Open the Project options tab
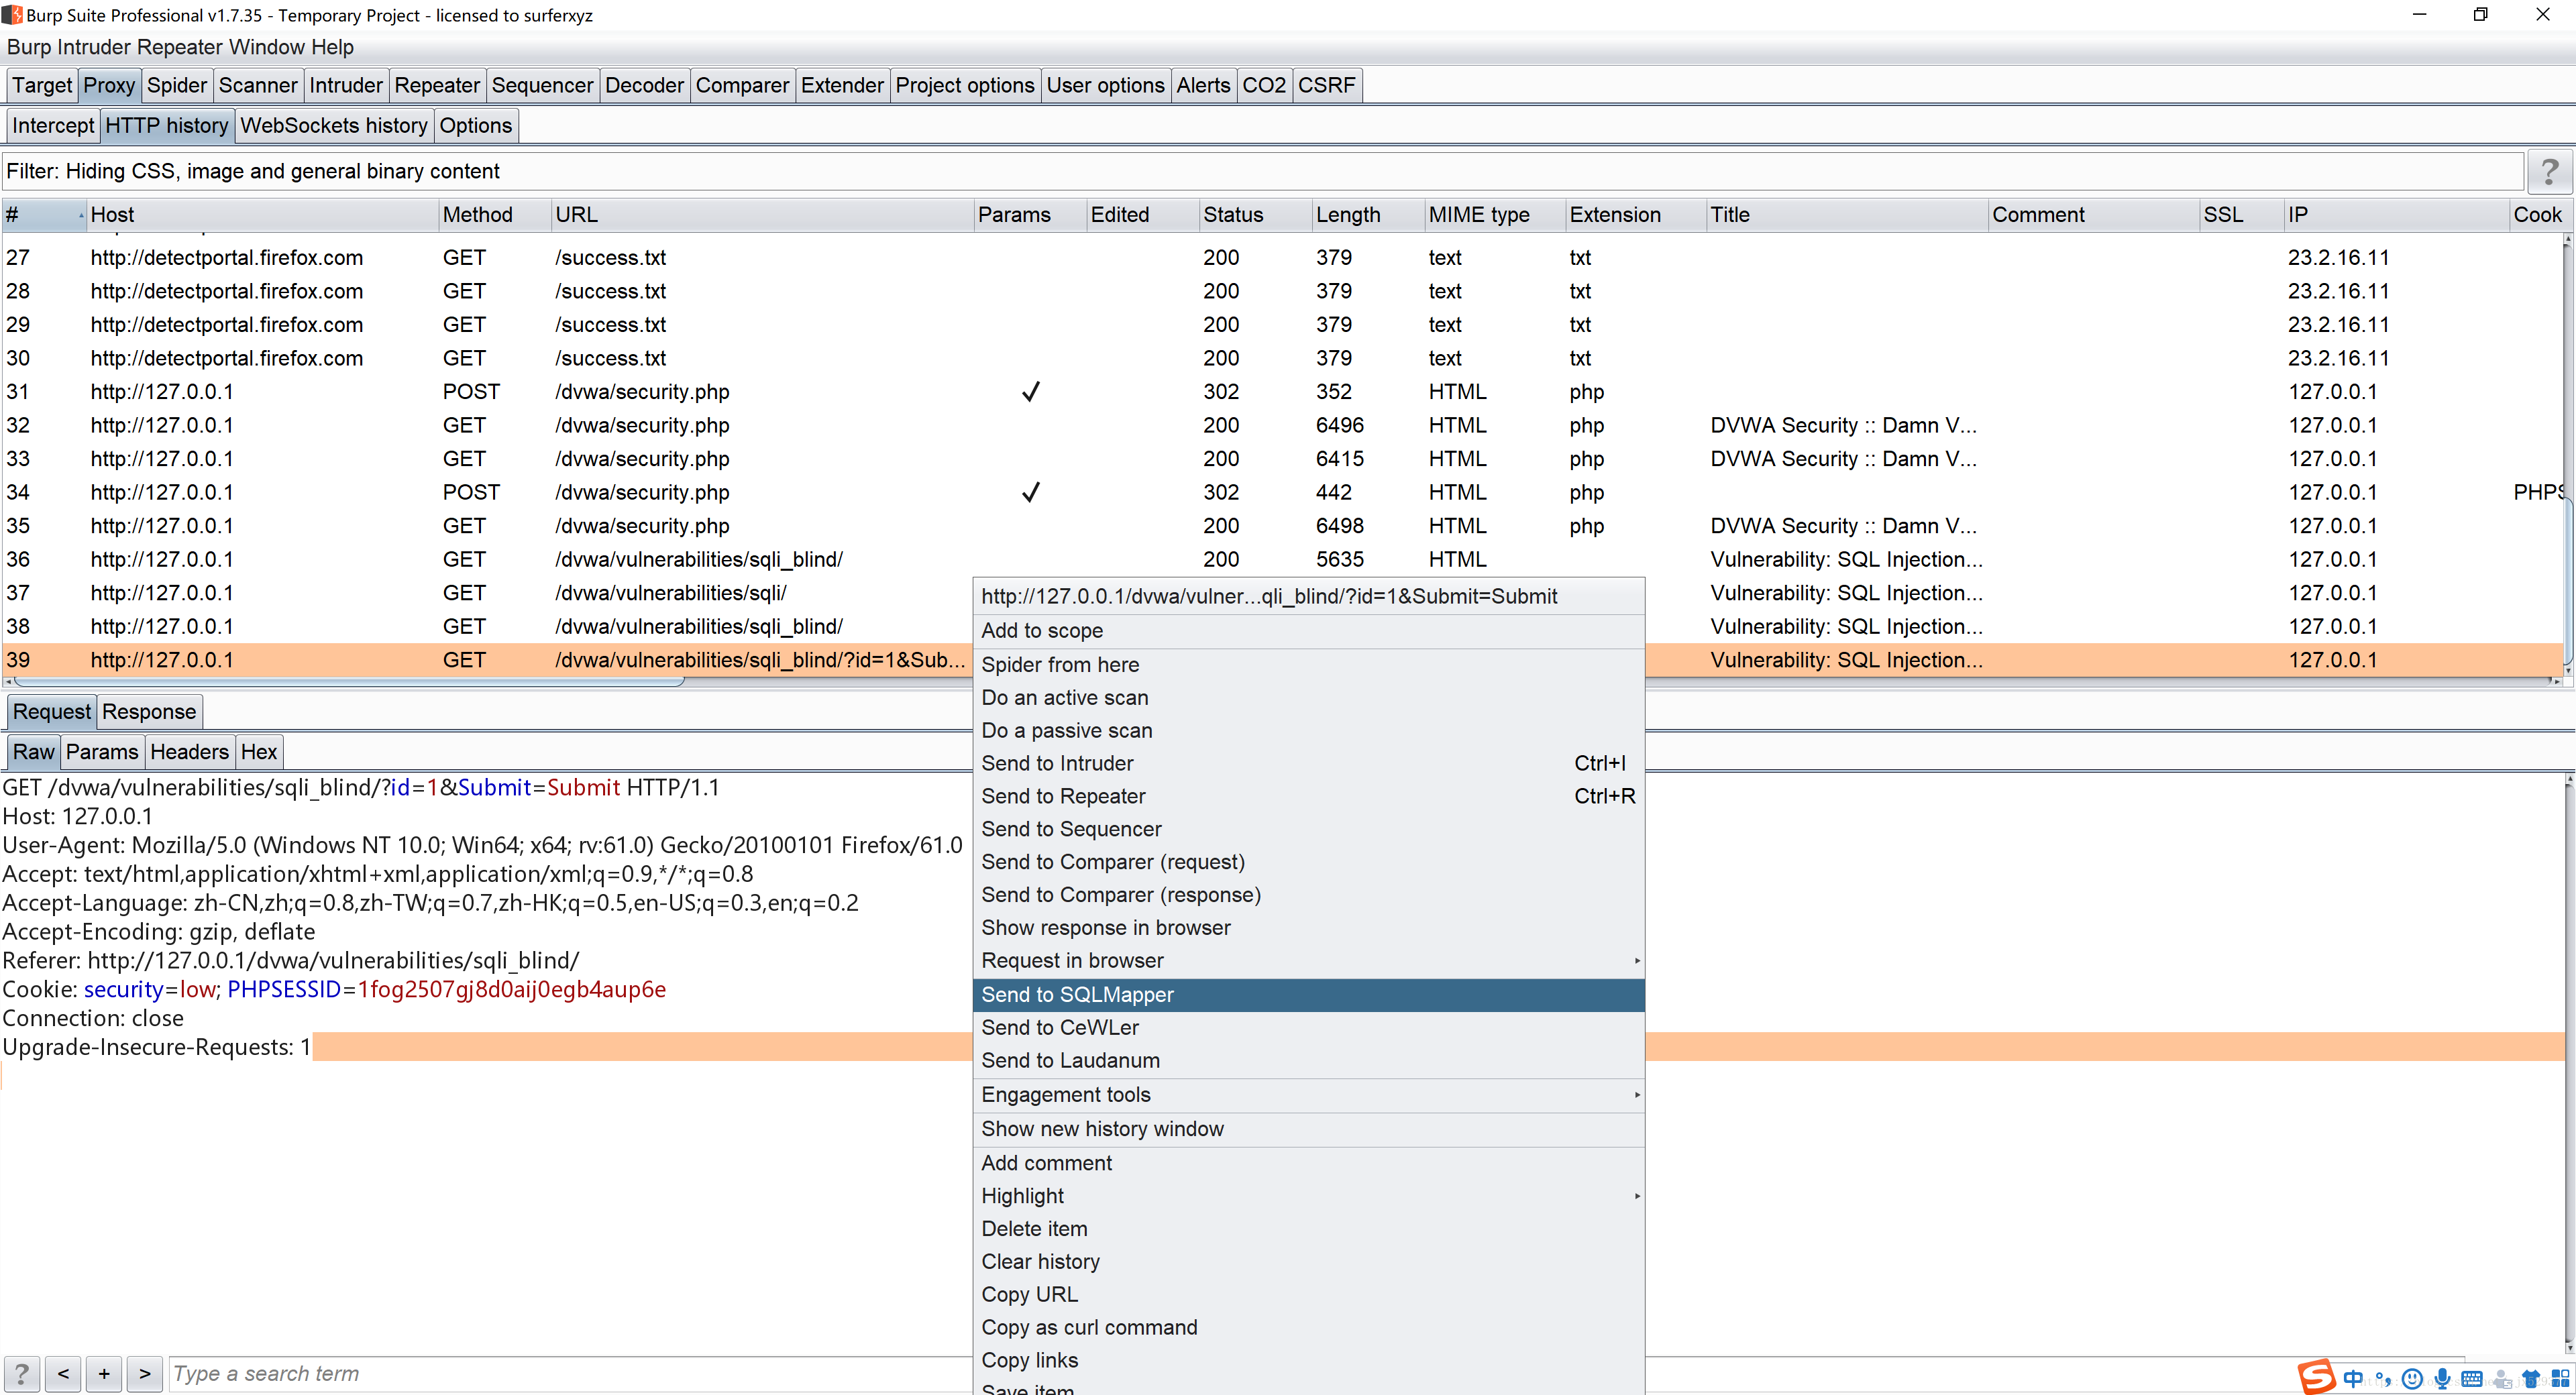Image resolution: width=2576 pixels, height=1395 pixels. coord(965,86)
